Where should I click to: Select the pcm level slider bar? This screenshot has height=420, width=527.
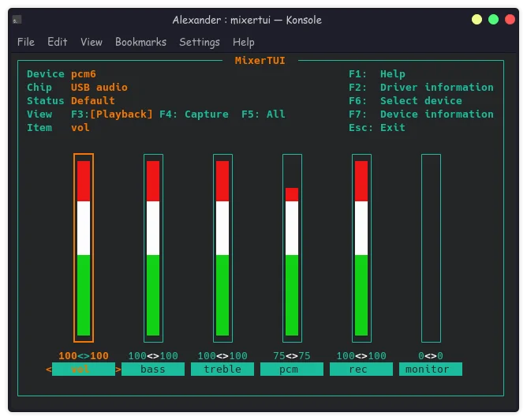[x=292, y=248]
